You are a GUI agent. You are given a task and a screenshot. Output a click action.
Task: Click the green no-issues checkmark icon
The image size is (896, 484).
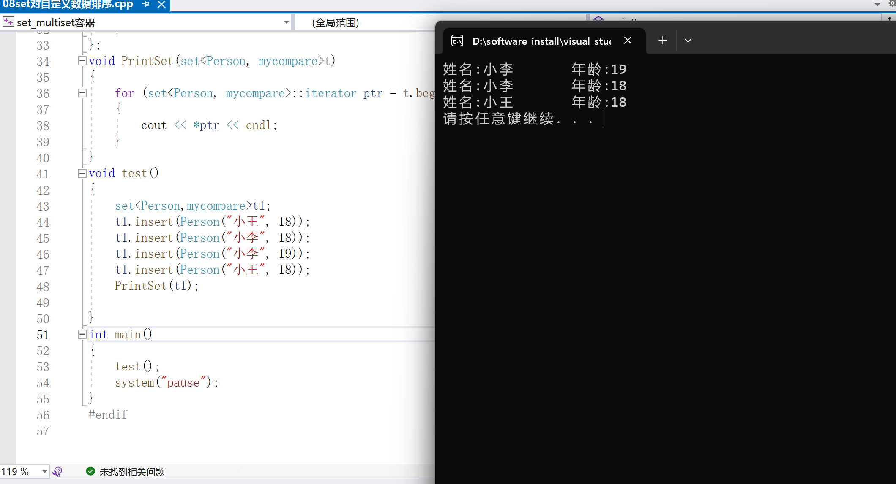point(90,471)
